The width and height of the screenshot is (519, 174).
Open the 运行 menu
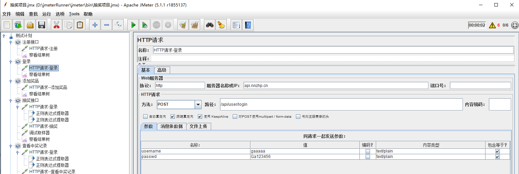pyautogui.click(x=46, y=14)
